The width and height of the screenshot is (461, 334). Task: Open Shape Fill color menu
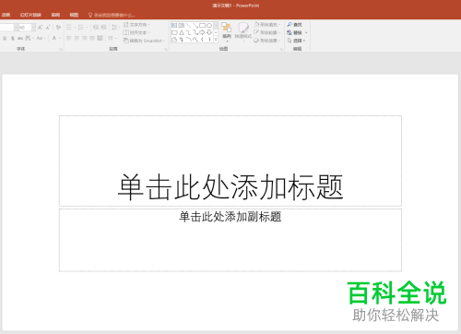[x=266, y=25]
